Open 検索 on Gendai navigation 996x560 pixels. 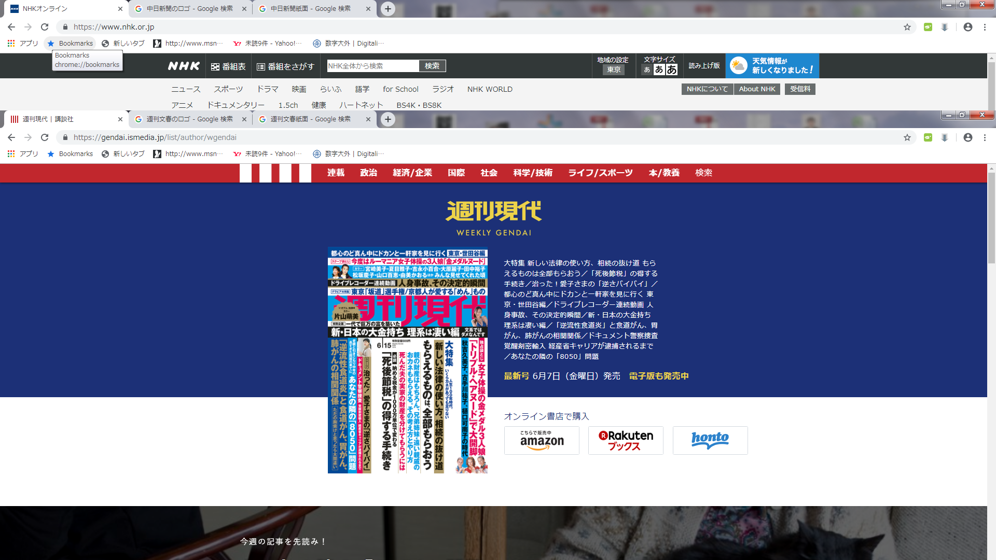click(x=703, y=173)
